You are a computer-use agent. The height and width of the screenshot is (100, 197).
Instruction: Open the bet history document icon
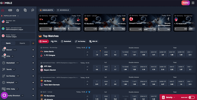click(25, 10)
